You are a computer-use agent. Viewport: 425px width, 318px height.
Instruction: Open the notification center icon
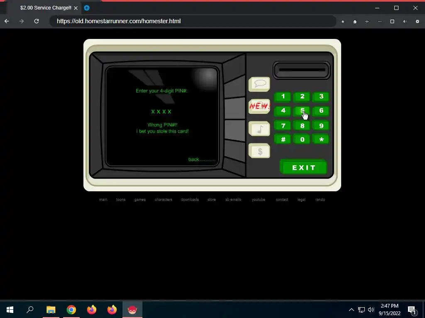coord(412,310)
